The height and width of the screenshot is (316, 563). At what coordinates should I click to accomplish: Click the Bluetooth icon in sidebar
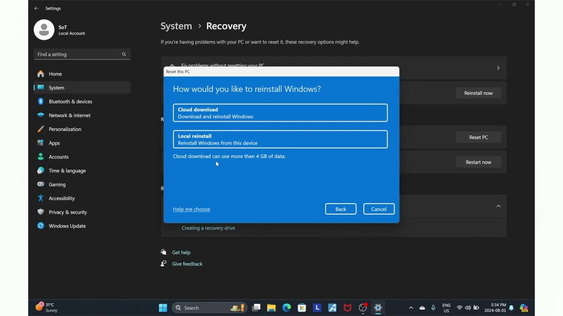pyautogui.click(x=41, y=101)
